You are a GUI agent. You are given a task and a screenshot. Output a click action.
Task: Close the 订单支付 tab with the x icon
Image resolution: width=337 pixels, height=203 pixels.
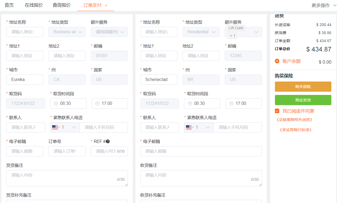[106, 5]
